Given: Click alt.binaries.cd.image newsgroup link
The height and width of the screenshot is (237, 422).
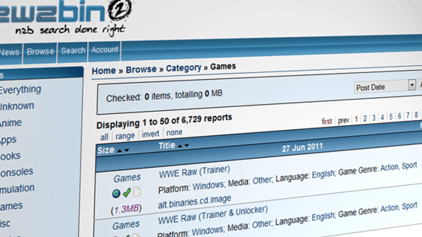Looking at the screenshot, I should [194, 203].
